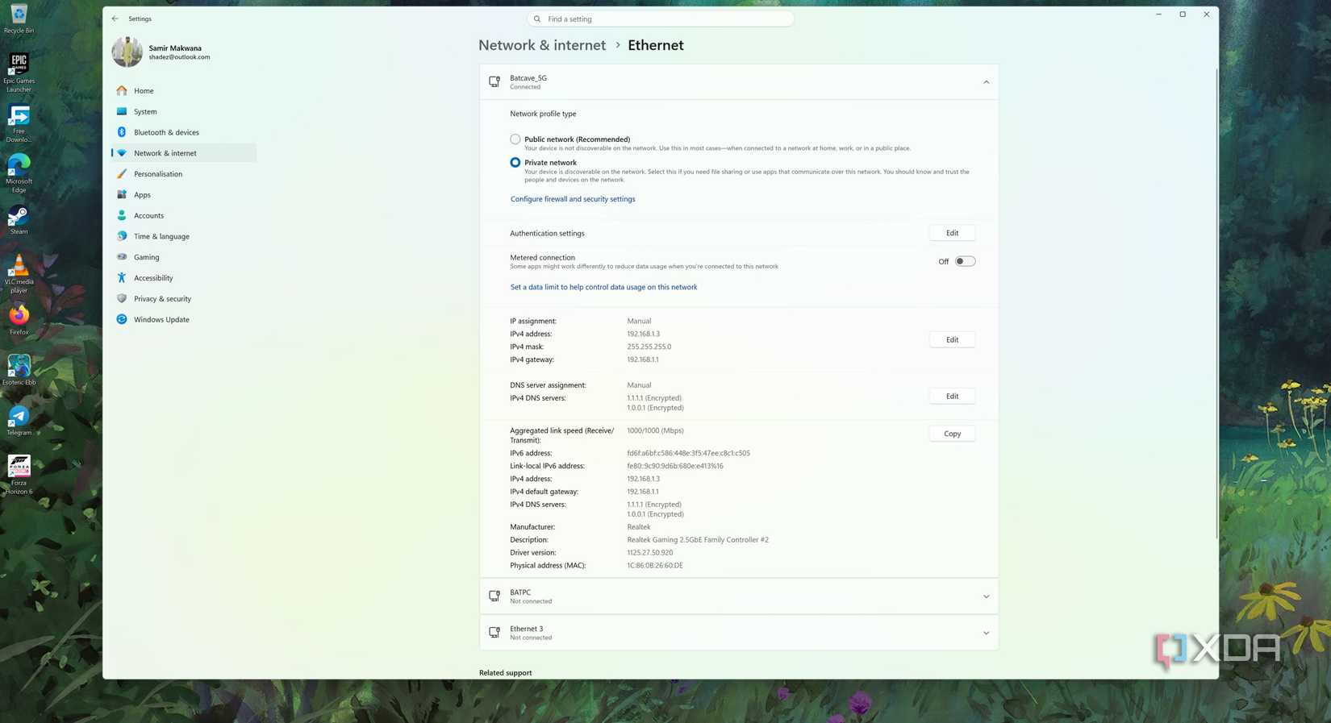The height and width of the screenshot is (723, 1331).
Task: Expand the Ethernet 3 adapter section
Action: click(x=986, y=633)
